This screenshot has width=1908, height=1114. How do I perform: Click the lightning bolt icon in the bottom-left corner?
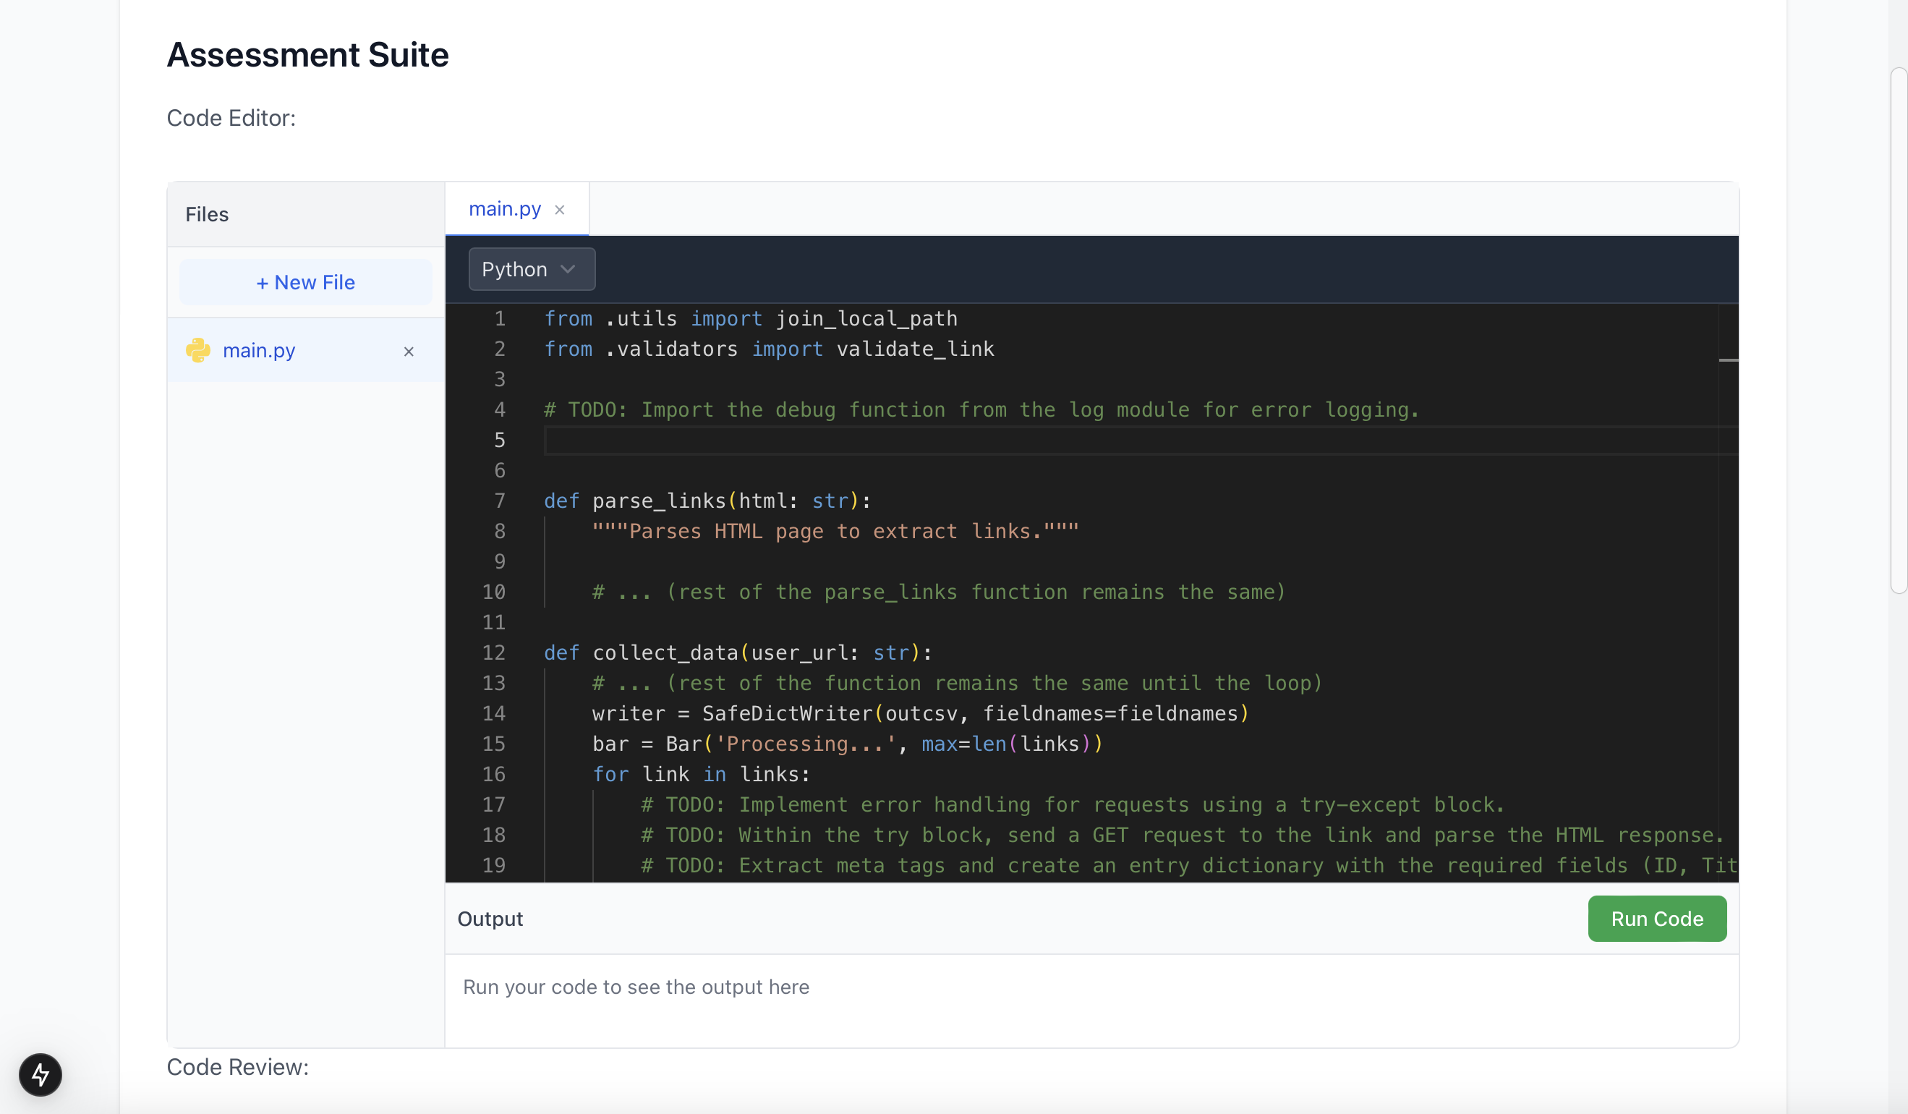pyautogui.click(x=40, y=1074)
